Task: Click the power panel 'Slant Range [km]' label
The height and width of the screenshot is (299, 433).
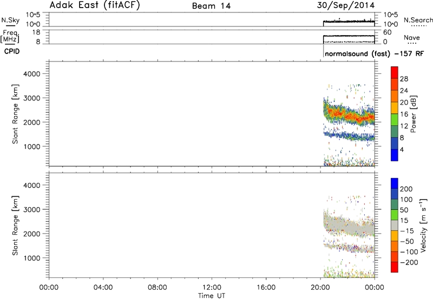Action: coord(15,114)
